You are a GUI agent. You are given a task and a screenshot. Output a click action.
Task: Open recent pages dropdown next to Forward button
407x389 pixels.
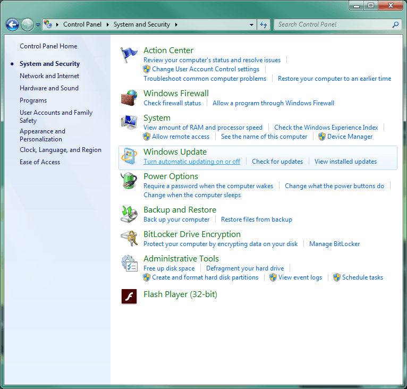[38, 25]
